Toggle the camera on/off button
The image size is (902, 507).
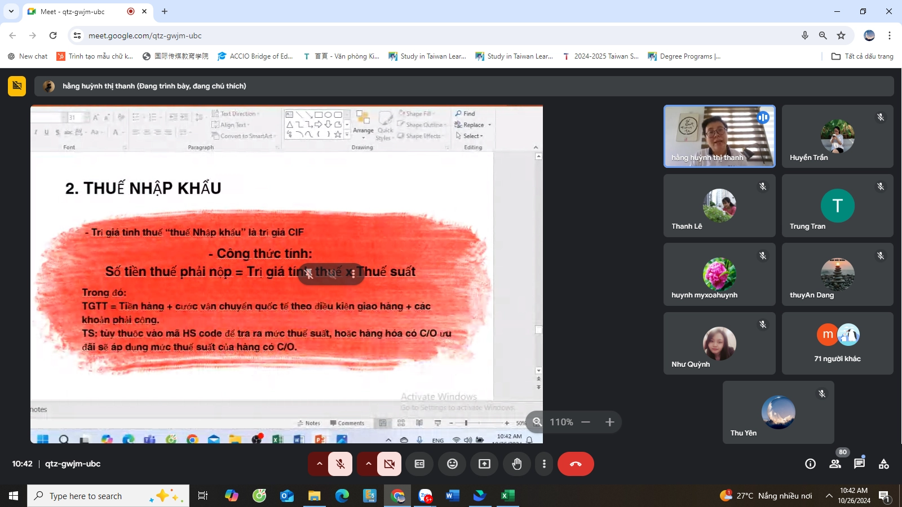coord(389,464)
